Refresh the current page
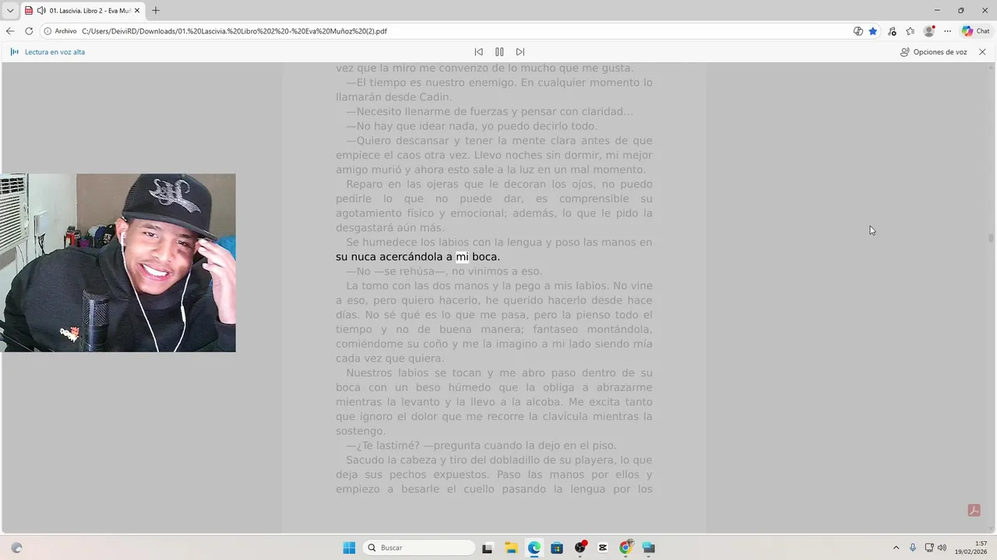Screen dimensions: 997x560 coord(29,31)
